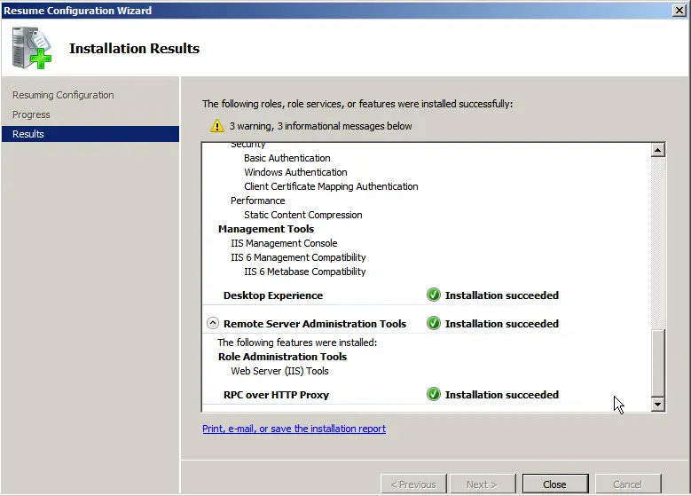Close the wizard window with X button
This screenshot has height=496, width=691.
pyautogui.click(x=679, y=10)
